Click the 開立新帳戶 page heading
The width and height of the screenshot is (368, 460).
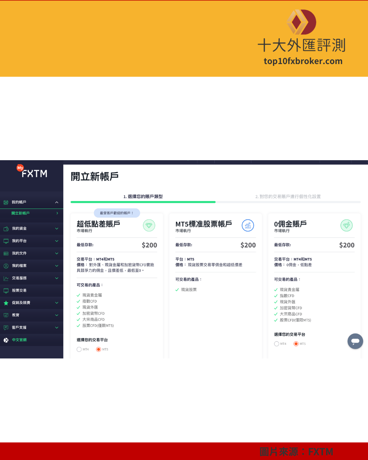pos(94,177)
